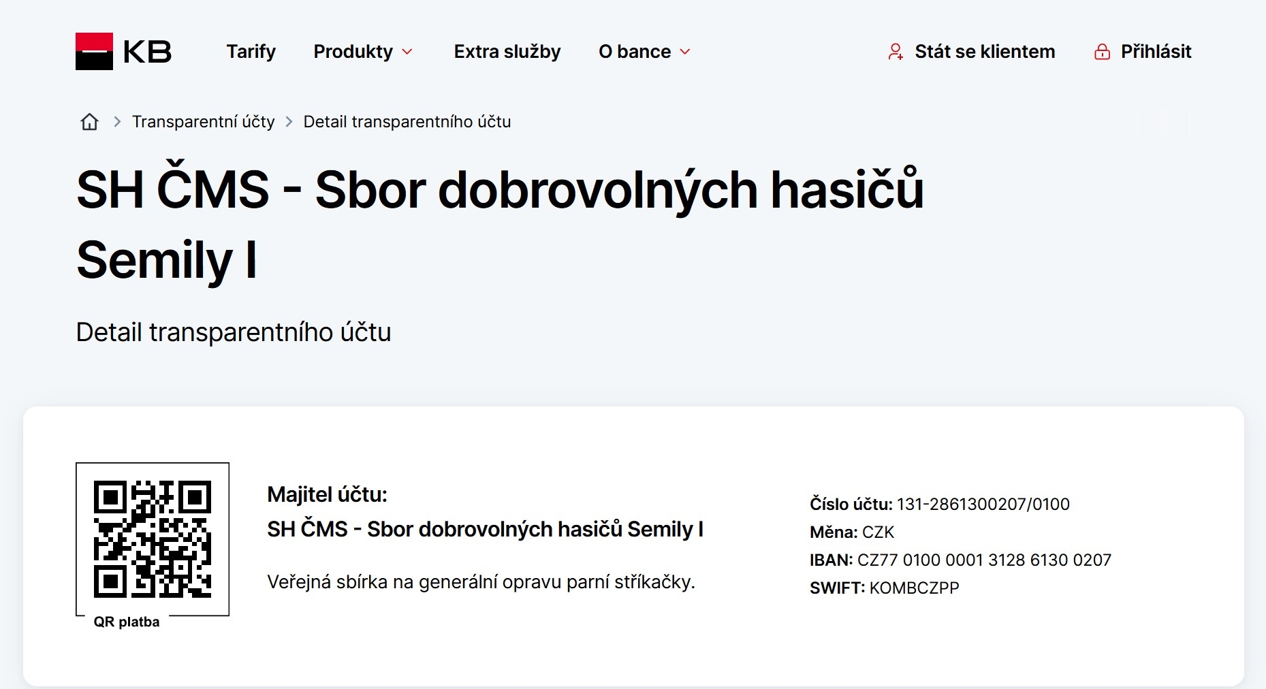The width and height of the screenshot is (1266, 689).
Task: Click Detail transparentního účtu breadcrumb
Action: 407,122
